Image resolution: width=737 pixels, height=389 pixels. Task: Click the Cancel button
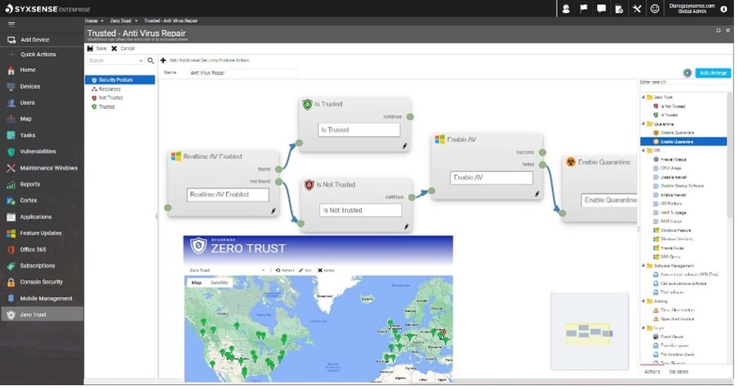(x=123, y=48)
